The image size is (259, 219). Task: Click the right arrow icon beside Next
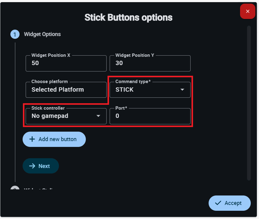coord(32,166)
